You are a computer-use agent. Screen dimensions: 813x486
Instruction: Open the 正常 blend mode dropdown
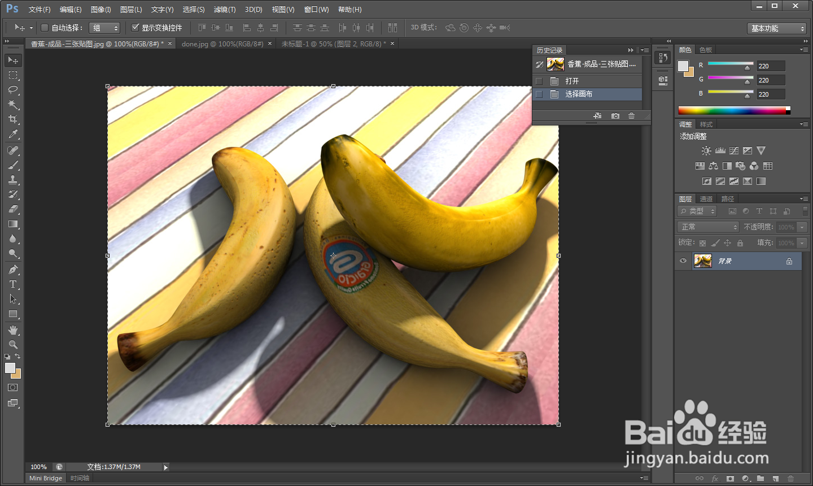pos(708,227)
